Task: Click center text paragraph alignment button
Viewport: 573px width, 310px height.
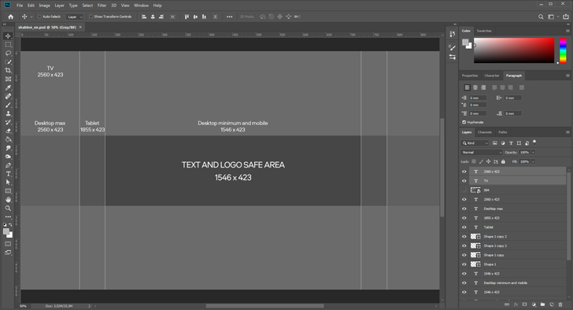Action: click(475, 87)
